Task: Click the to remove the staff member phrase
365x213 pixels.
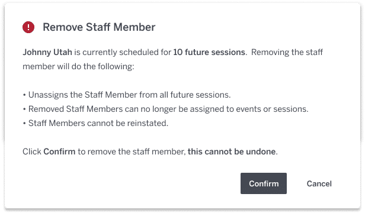Action: 132,151
